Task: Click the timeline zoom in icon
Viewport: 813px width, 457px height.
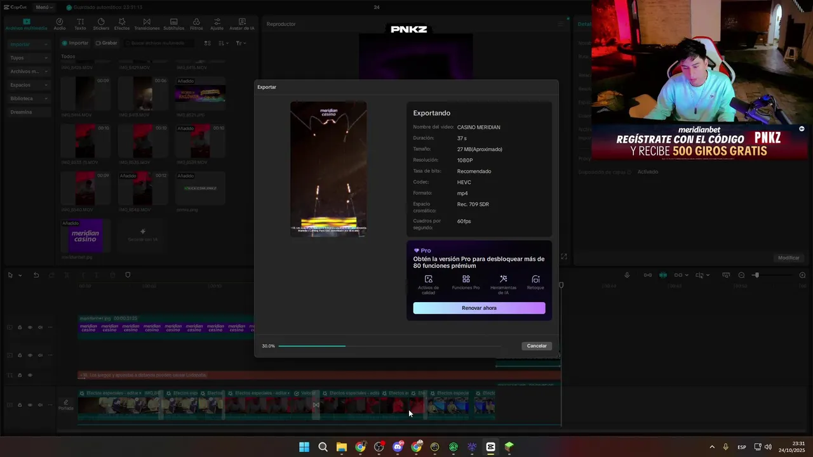Action: 802,275
